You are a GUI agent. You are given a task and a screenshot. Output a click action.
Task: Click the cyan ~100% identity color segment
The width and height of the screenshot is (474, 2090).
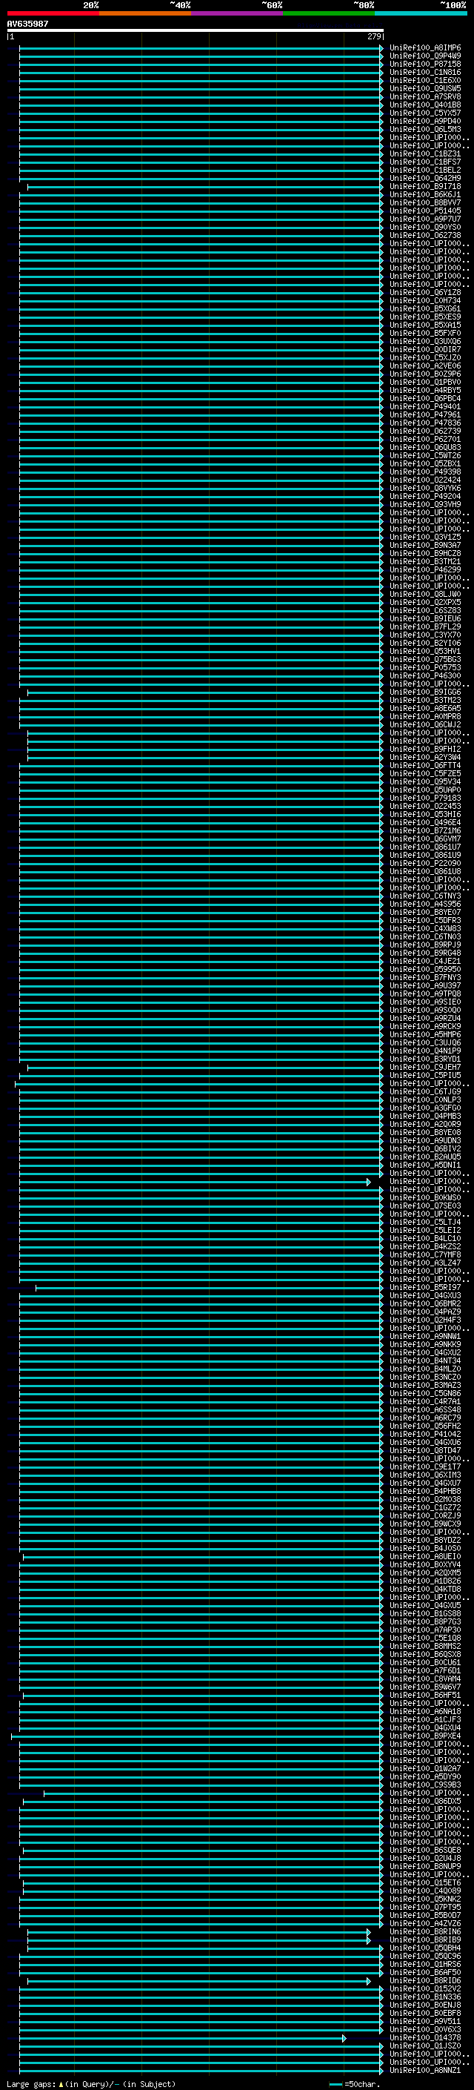click(x=421, y=13)
